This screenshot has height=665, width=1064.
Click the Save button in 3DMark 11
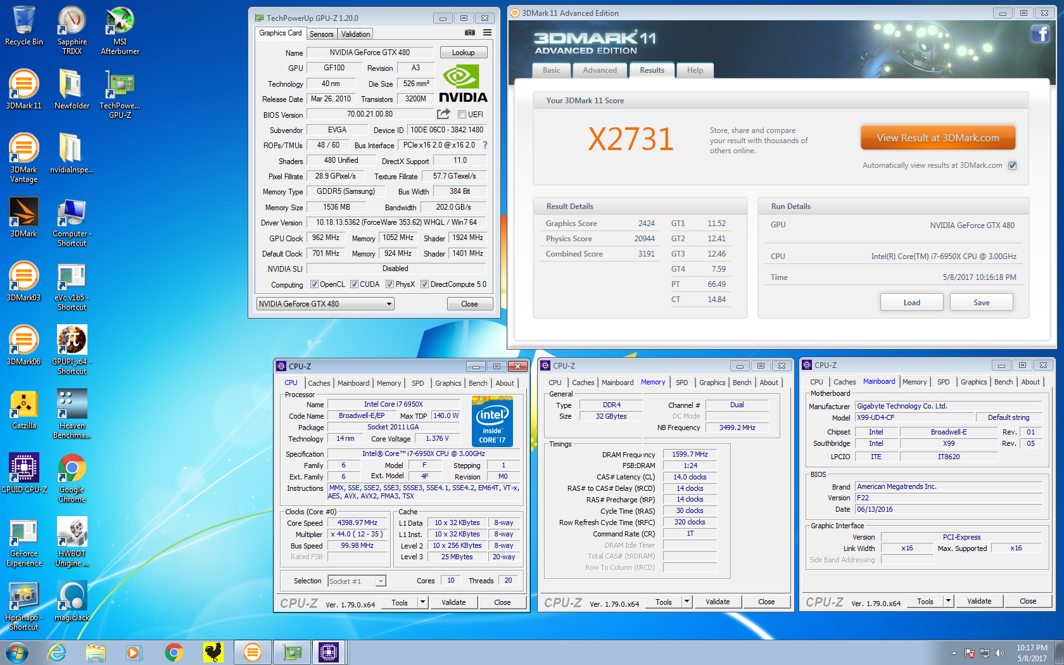click(x=981, y=303)
